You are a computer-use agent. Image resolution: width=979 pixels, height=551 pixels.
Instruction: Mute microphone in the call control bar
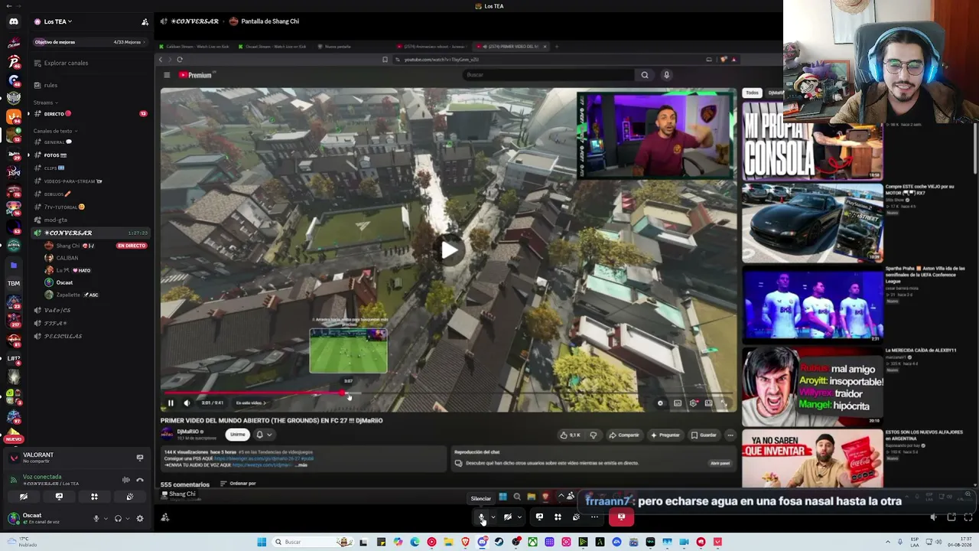point(482,517)
